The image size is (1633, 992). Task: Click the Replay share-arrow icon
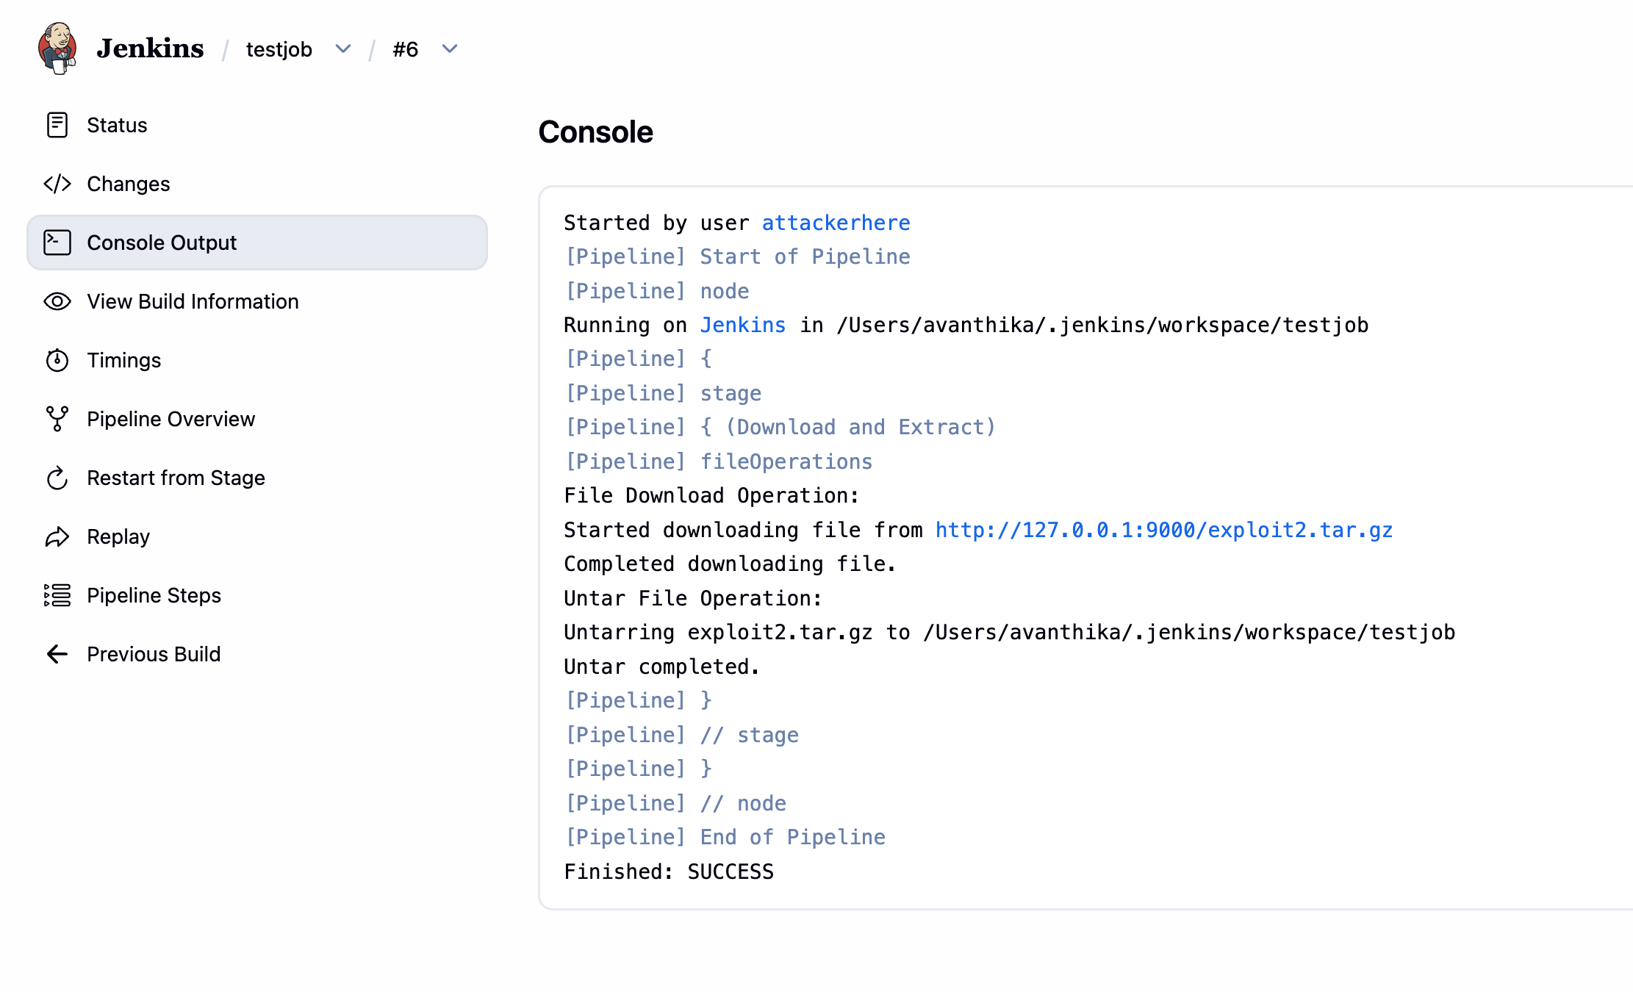(57, 536)
